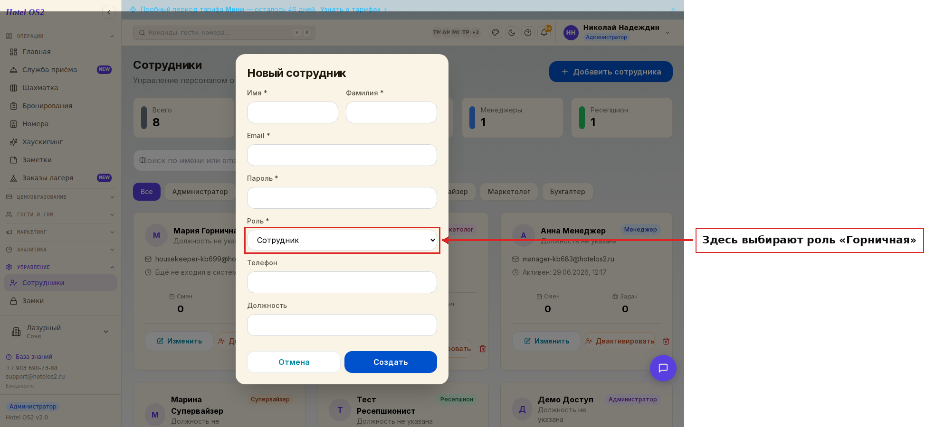Collapse the sidebar with the arrow button
The image size is (935, 427).
(109, 12)
